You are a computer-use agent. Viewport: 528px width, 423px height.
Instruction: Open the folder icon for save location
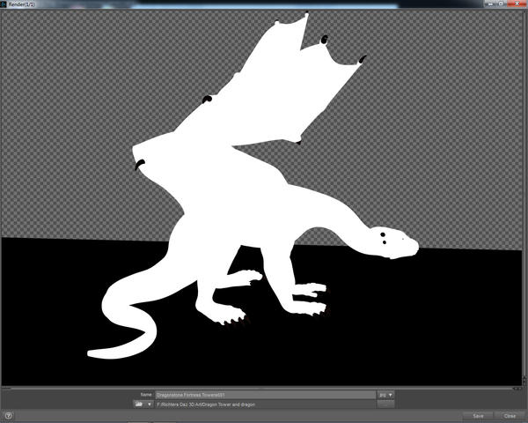coord(139,404)
